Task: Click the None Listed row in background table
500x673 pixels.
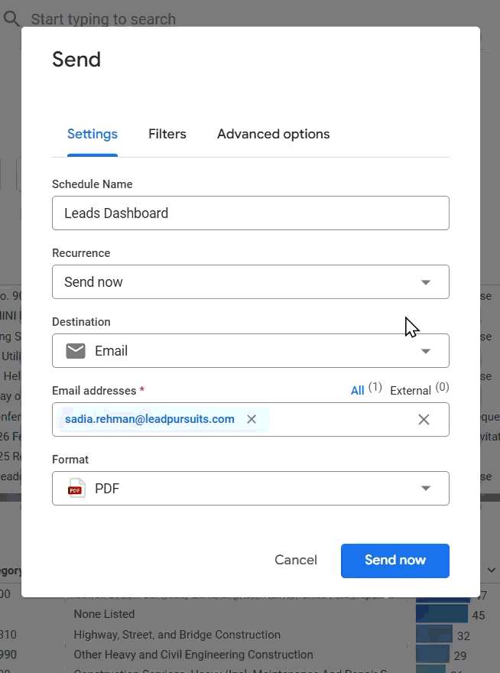Action: (x=104, y=614)
